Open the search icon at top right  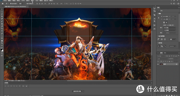(x=171, y=4)
